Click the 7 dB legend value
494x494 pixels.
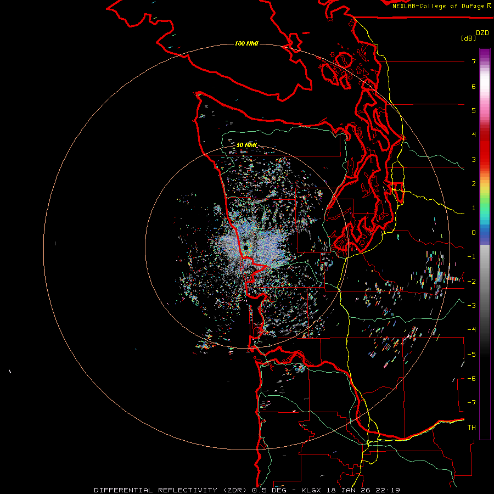pyautogui.click(x=474, y=61)
